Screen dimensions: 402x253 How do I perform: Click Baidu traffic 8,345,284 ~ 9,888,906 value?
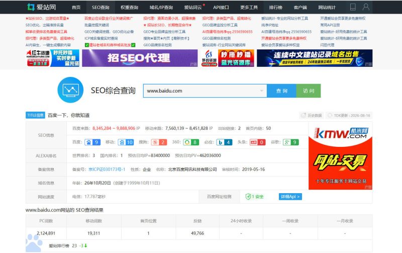click(x=114, y=128)
